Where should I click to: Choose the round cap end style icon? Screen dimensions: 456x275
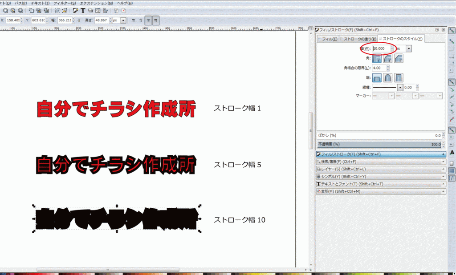pyautogui.click(x=388, y=77)
